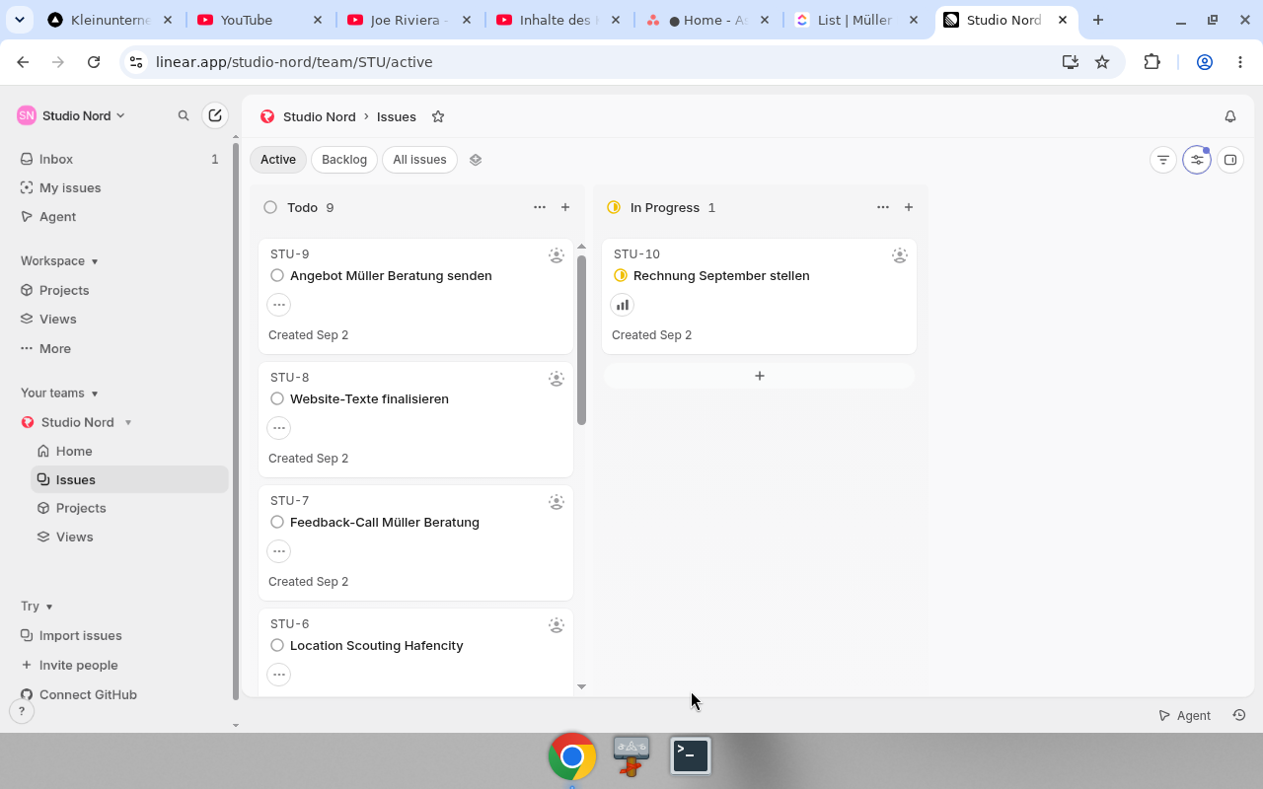Collapse the Workspace sidebar section
1263x789 pixels.
[x=59, y=260]
